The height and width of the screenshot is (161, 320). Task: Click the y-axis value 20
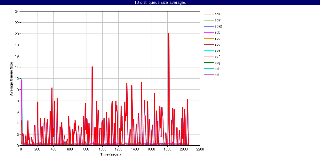(17, 34)
